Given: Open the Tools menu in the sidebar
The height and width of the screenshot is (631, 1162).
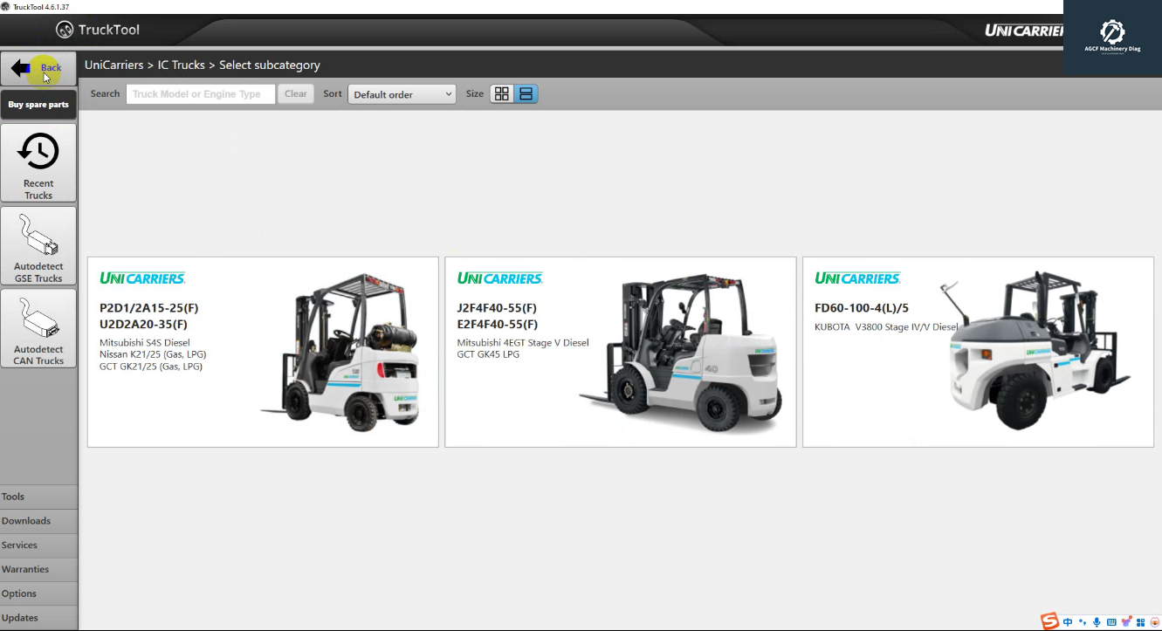Looking at the screenshot, I should 13,496.
